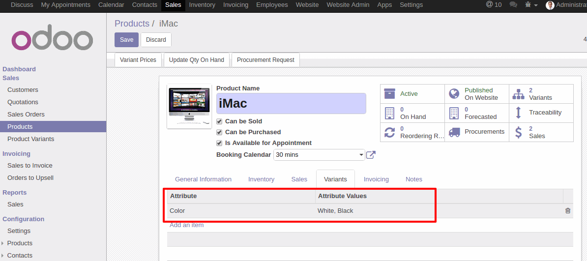587x261 pixels.
Task: Uncheck Can be Sold
Action: [220, 121]
